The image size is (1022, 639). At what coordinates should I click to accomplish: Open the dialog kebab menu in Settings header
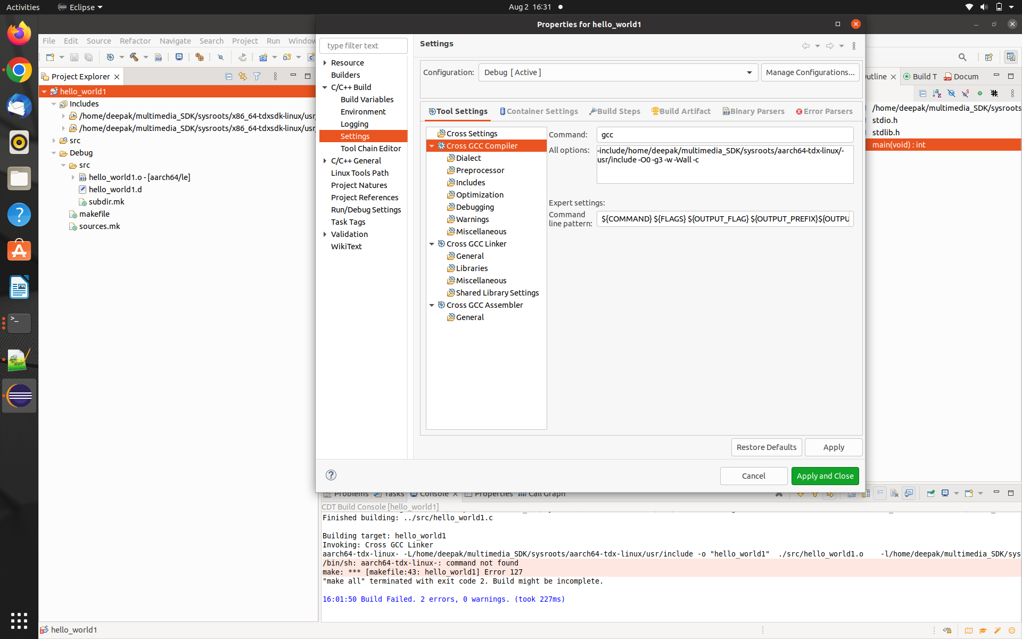coord(854,46)
